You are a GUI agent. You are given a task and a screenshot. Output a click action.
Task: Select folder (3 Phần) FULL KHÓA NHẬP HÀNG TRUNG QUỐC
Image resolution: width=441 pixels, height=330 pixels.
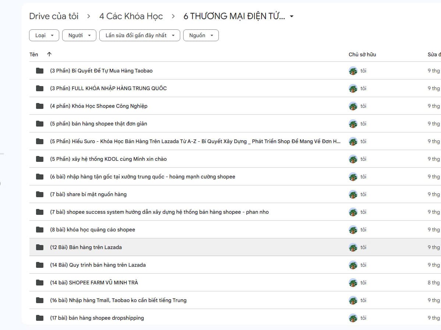[x=108, y=88]
